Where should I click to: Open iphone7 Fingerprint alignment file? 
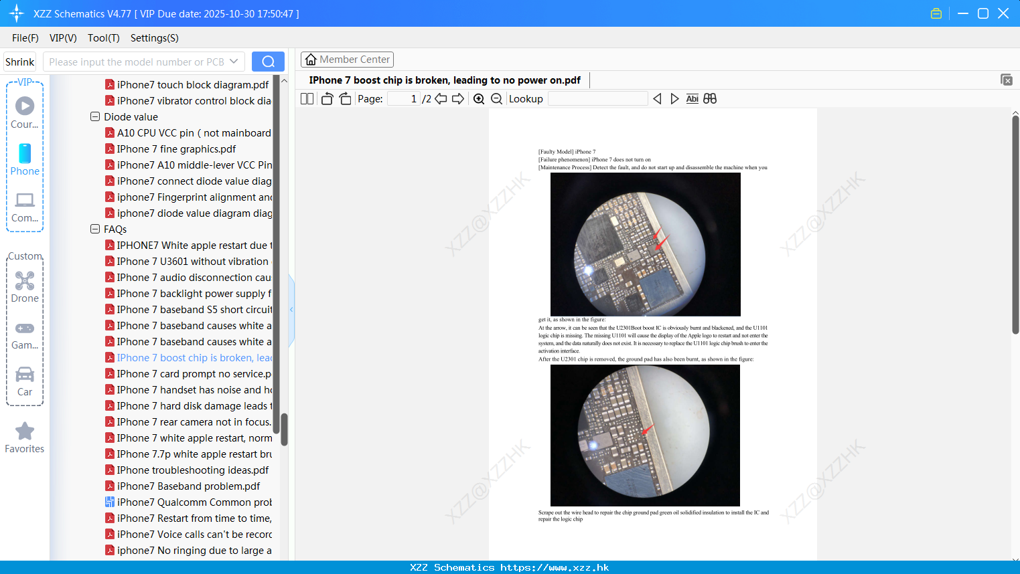click(x=188, y=197)
